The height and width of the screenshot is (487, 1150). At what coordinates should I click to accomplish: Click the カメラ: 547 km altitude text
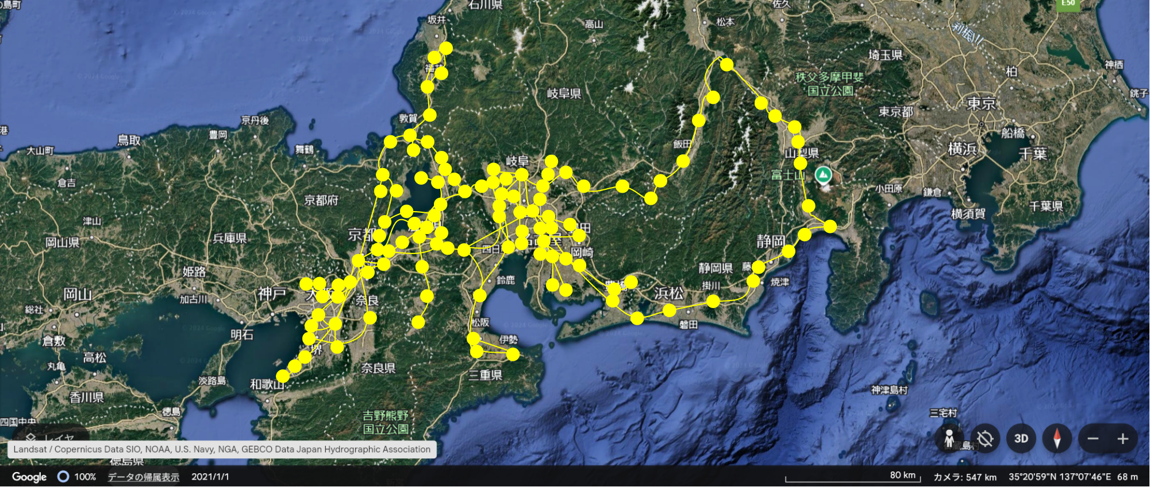(964, 477)
